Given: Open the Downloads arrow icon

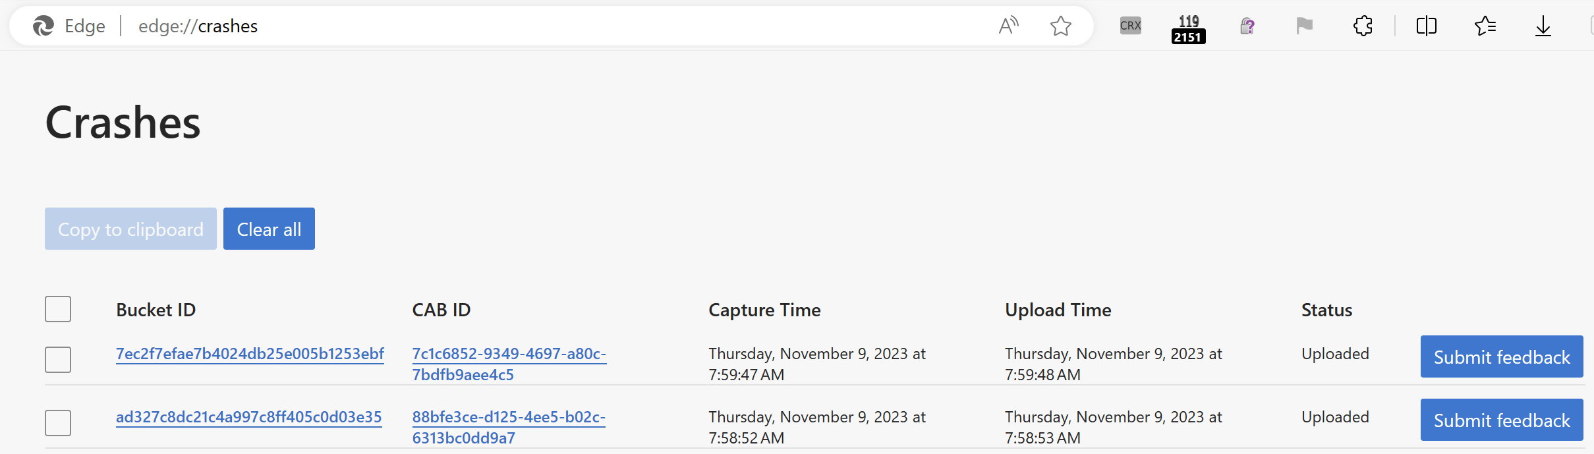Looking at the screenshot, I should 1543,26.
